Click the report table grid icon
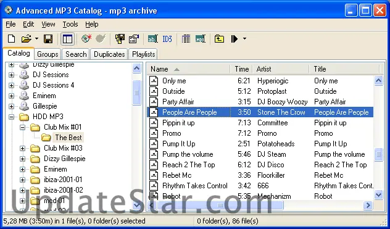 pos(186,39)
